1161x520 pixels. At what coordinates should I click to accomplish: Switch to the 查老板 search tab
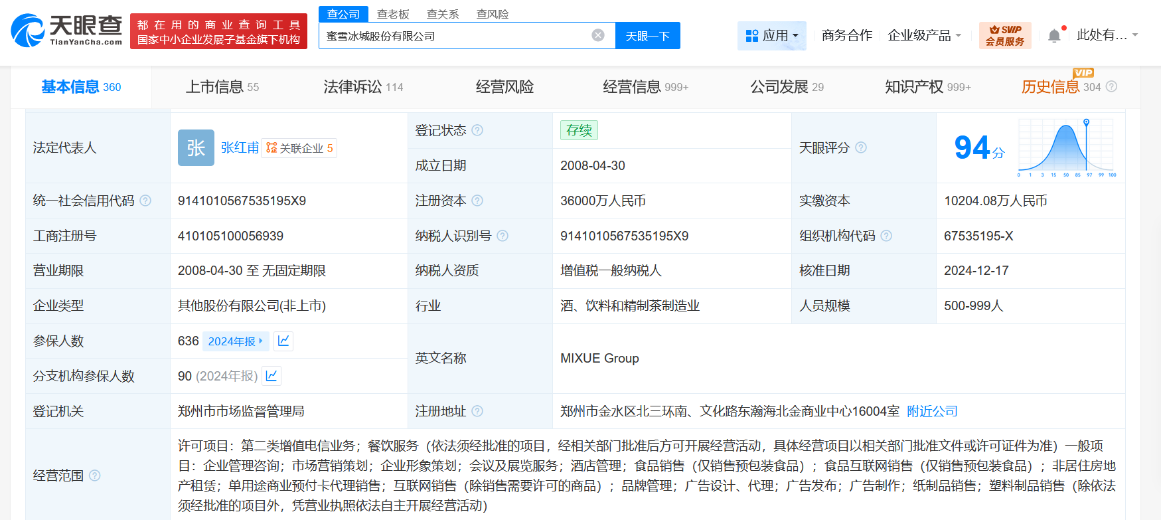(393, 14)
